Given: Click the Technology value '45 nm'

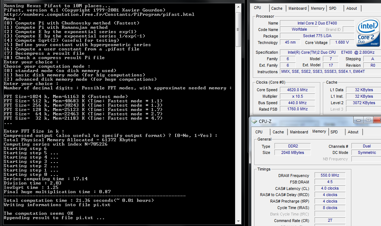Looking at the screenshot, I should point(290,43).
